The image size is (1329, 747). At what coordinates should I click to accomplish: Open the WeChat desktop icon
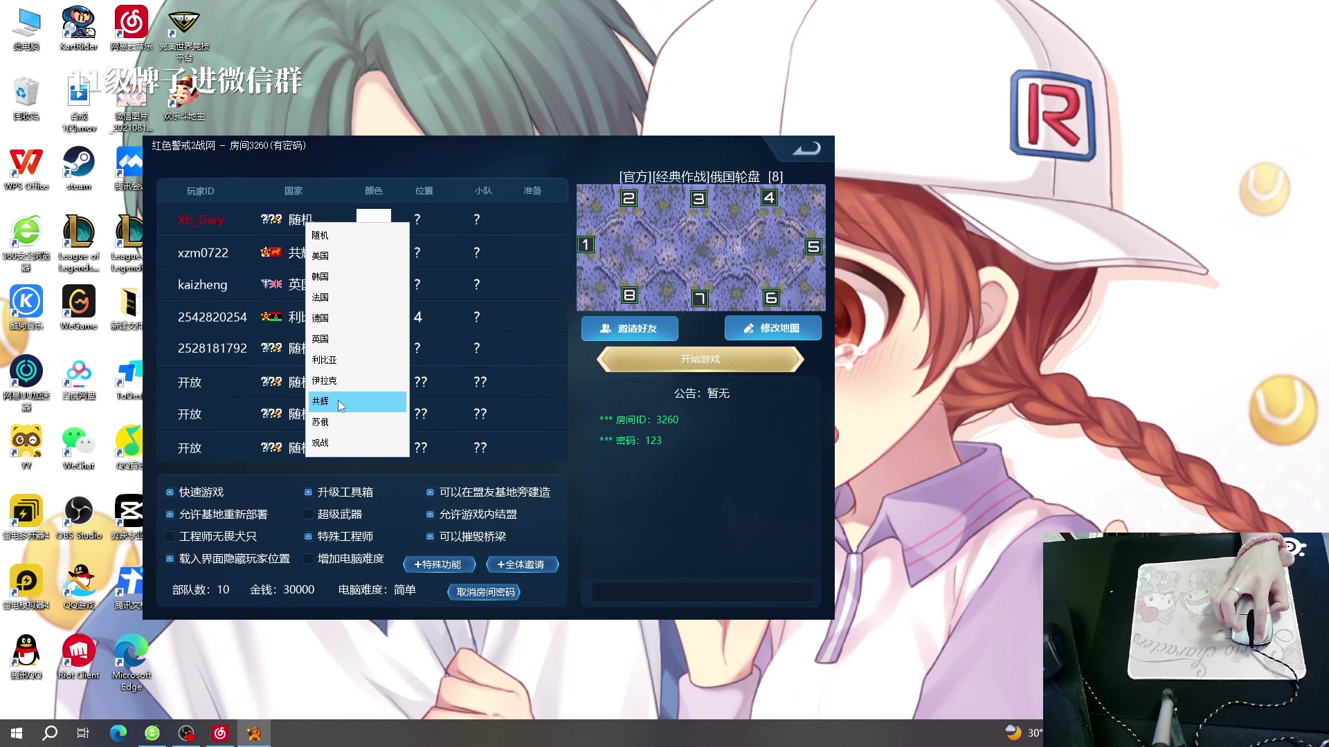coord(78,447)
